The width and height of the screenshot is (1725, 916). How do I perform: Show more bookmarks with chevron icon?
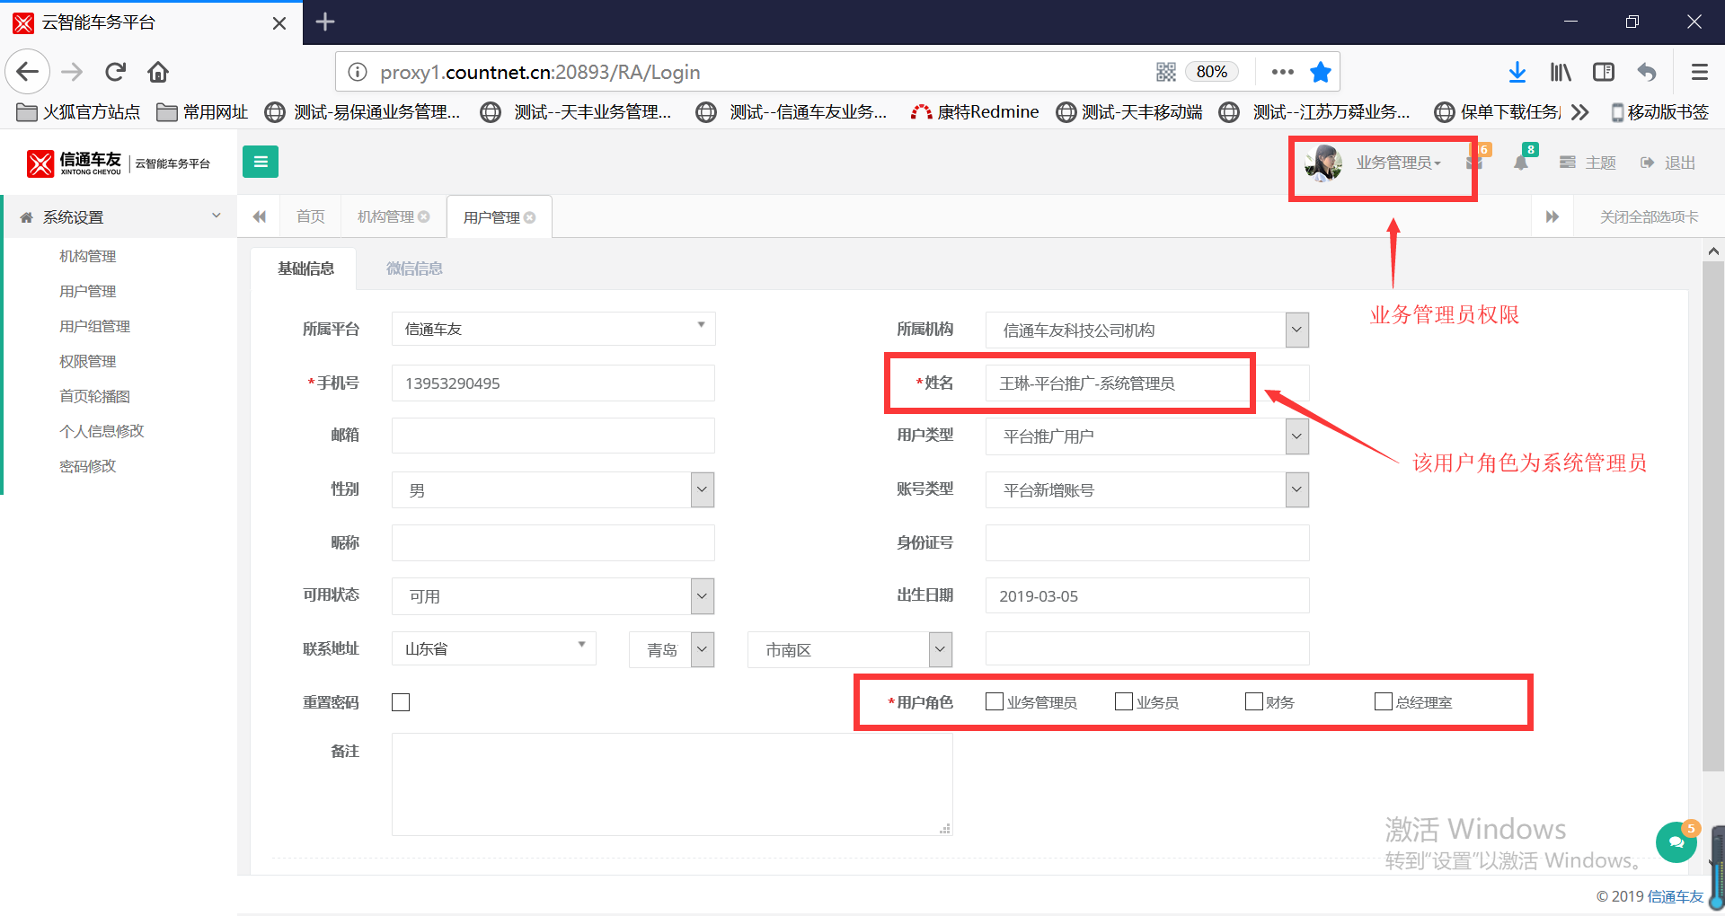[1580, 112]
